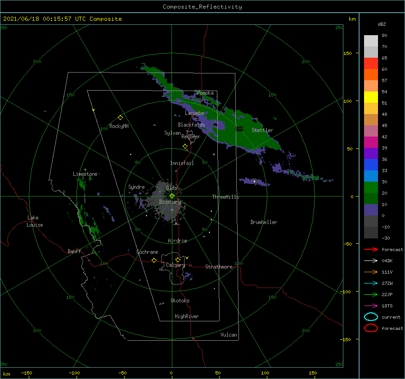Click the Composite_Reflectivity title text

coord(202,7)
